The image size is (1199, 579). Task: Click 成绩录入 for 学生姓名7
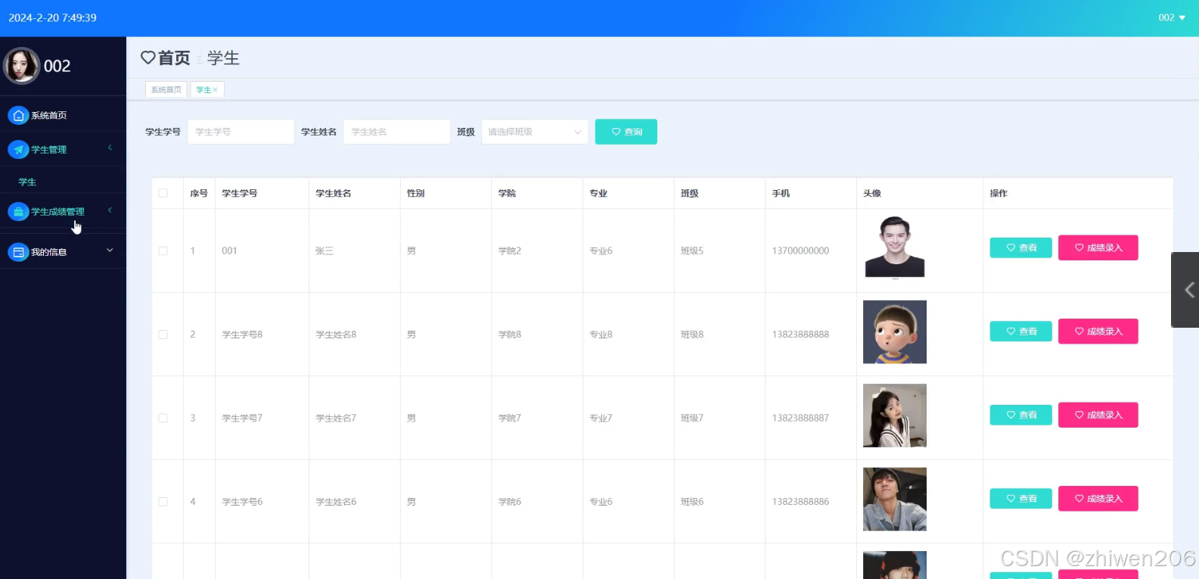[x=1098, y=415]
